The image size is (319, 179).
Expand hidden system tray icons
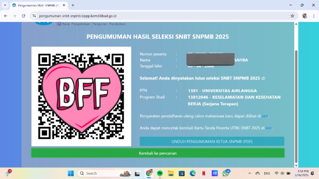coord(249,173)
